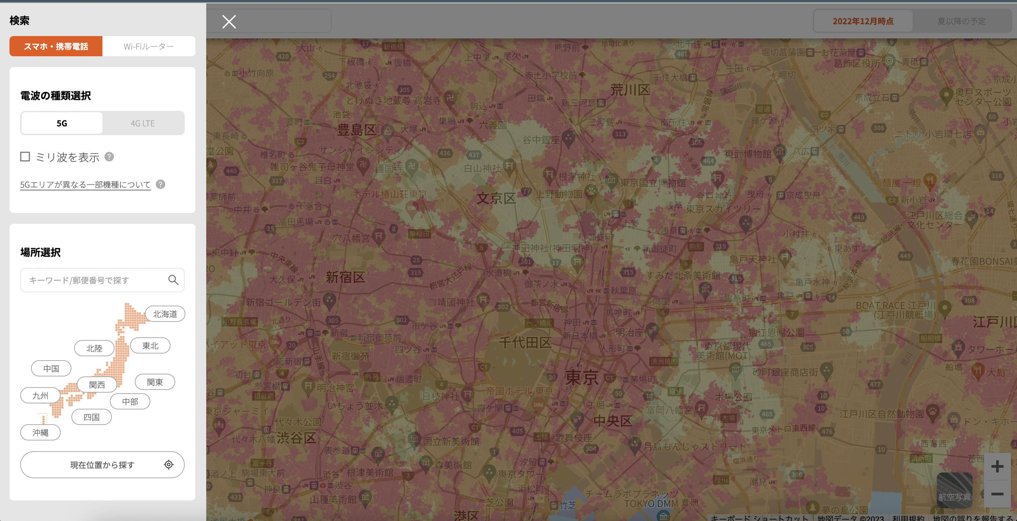Choose the 北海道 region
This screenshot has width=1017, height=521.
coord(165,314)
